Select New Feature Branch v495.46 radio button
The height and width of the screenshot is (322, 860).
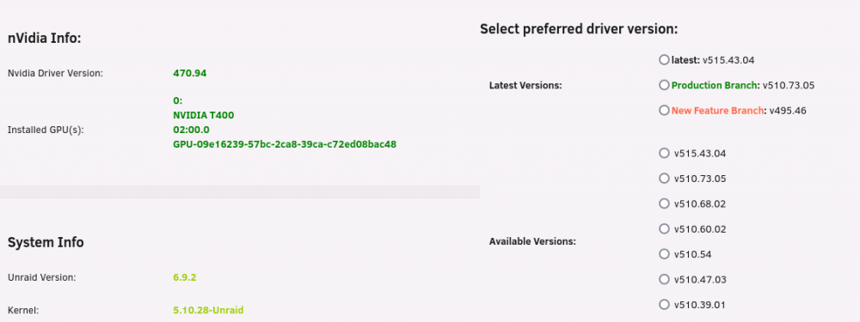(664, 110)
